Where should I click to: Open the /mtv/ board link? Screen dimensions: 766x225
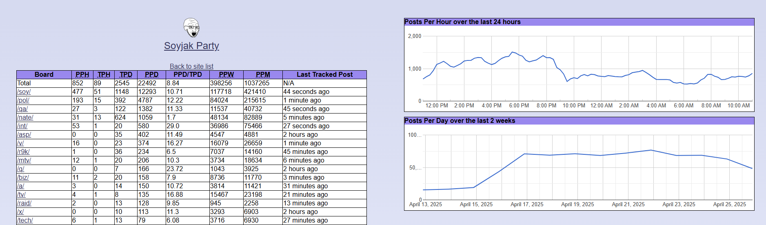tap(24, 160)
